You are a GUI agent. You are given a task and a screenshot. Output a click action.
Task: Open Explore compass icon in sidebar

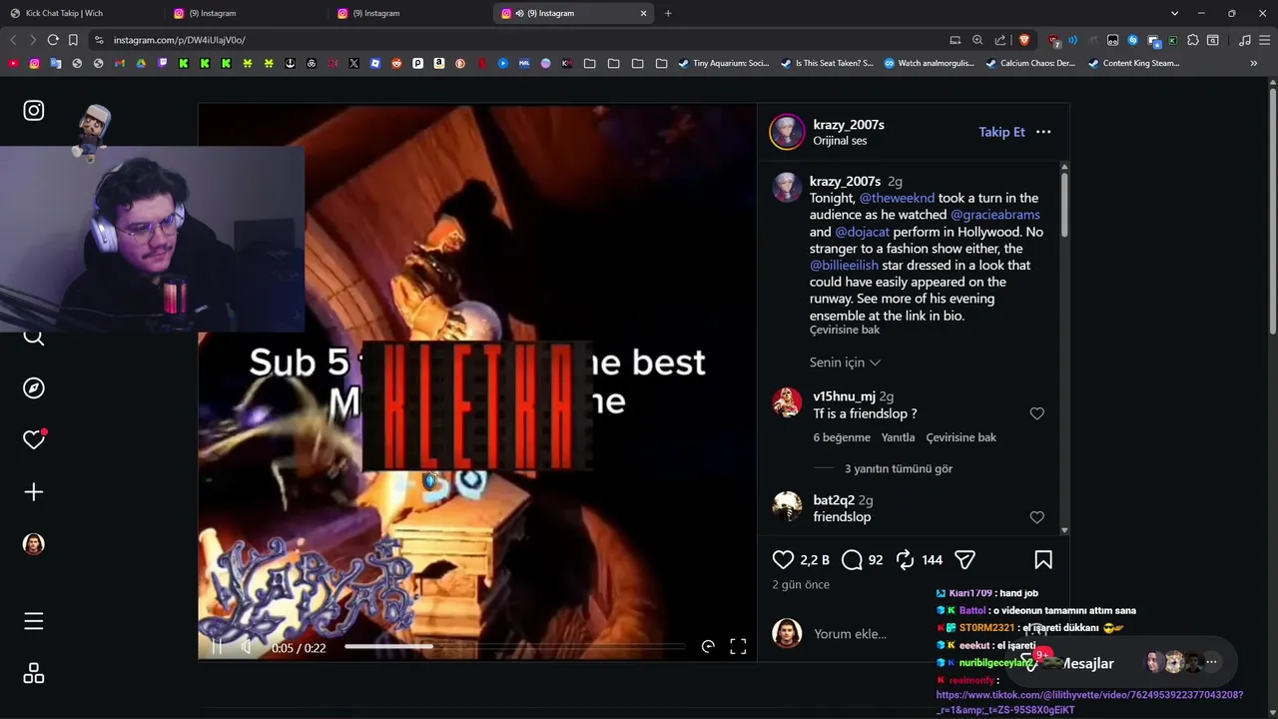(34, 388)
